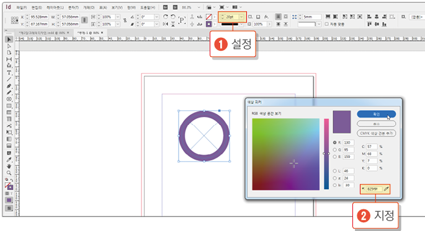Viewport: 425px width, 231px height.
Task: Click the rotate 90° counter-clockwise icon
Action: coord(173,17)
